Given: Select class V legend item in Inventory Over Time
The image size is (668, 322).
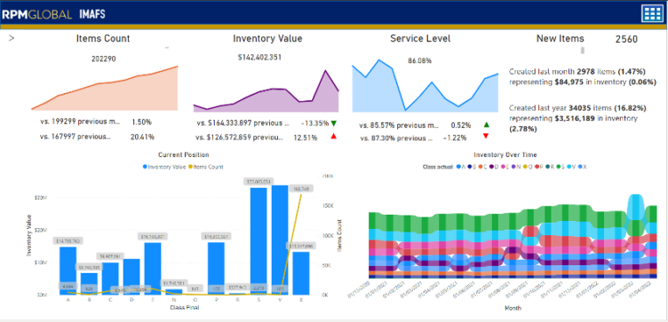Looking at the screenshot, I should [x=572, y=167].
